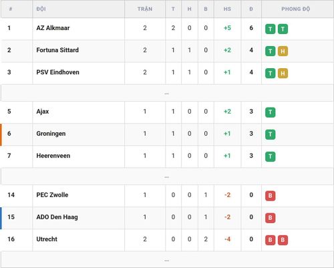This screenshot has width=334, height=268.
Task: Click the Ajax row in standings
Action: 167,112
